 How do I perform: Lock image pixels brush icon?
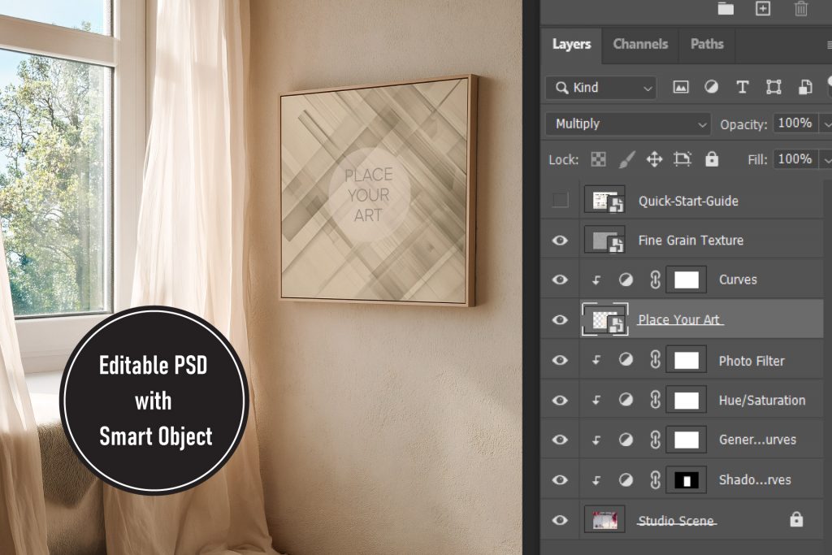click(626, 159)
